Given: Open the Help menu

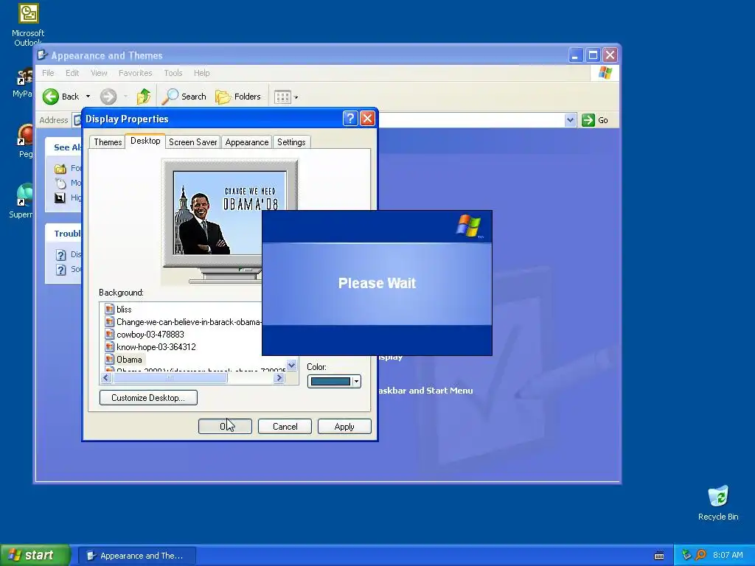Looking at the screenshot, I should pos(202,73).
